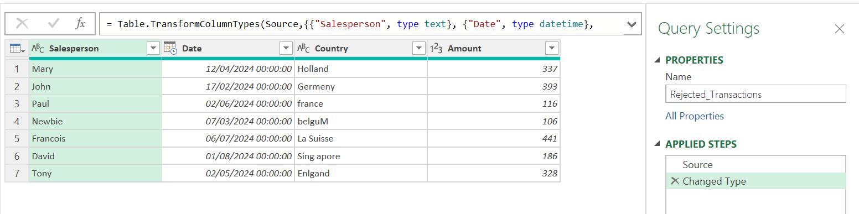Open the table menu icon in grid corner
Screen dimensions: 859x214
click(17, 49)
